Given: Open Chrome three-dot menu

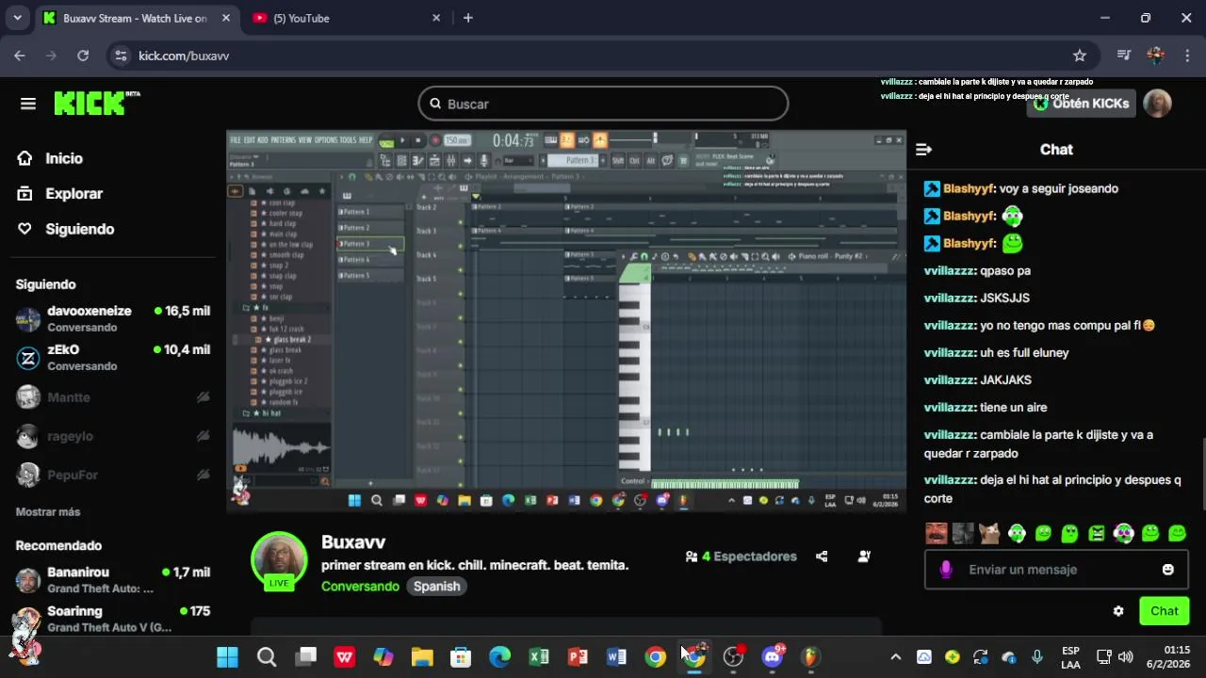Looking at the screenshot, I should [x=1186, y=56].
